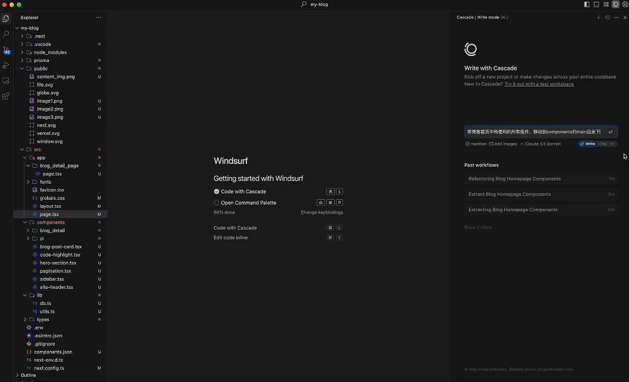The height and width of the screenshot is (382, 629).
Task: Start a new Cascade conversation with plus icon
Action: click(x=599, y=18)
